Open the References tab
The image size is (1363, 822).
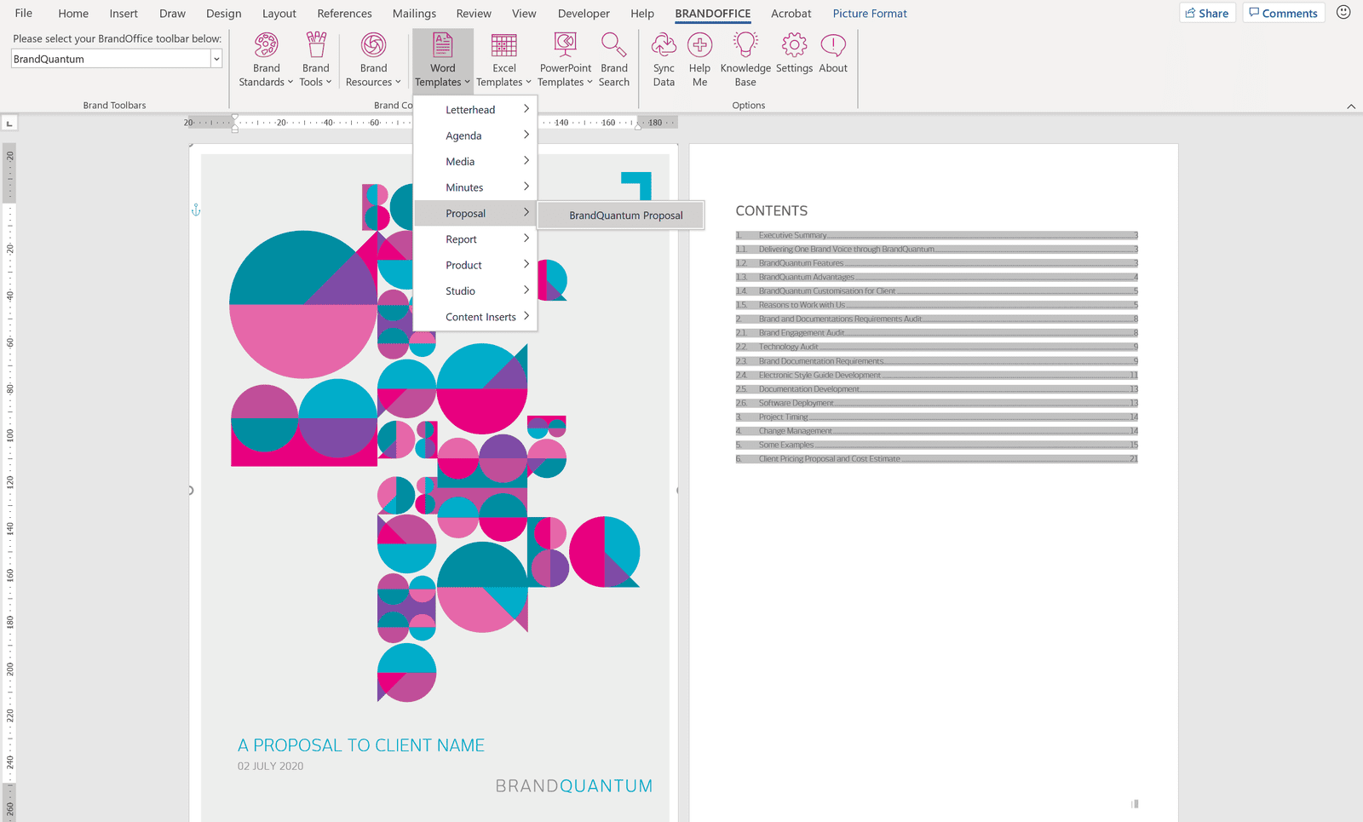click(344, 14)
